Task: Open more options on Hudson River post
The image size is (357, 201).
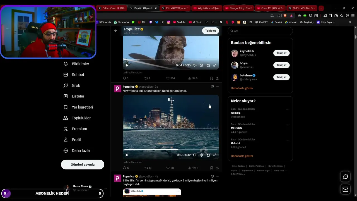Action: coord(217,87)
